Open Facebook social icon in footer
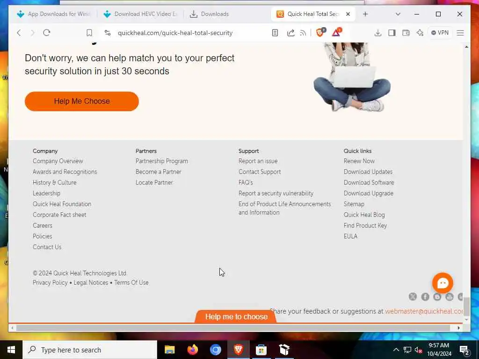The height and width of the screenshot is (359, 479). (x=425, y=297)
